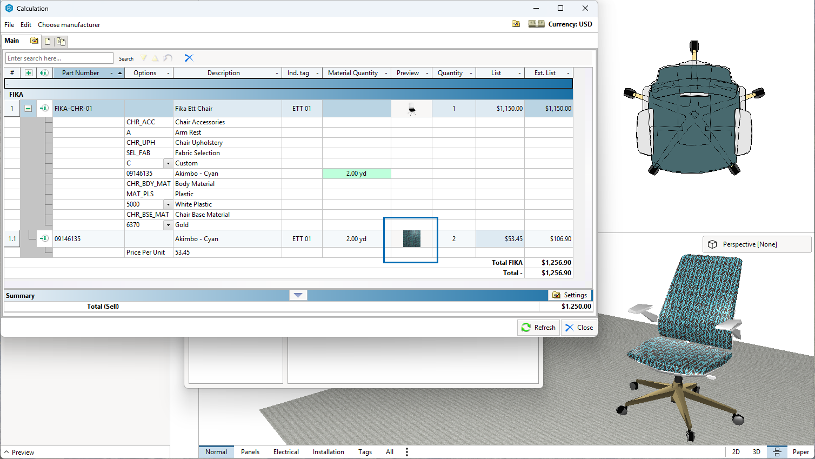Click the blank page icon tab
Image resolution: width=815 pixels, height=459 pixels.
[x=48, y=41]
